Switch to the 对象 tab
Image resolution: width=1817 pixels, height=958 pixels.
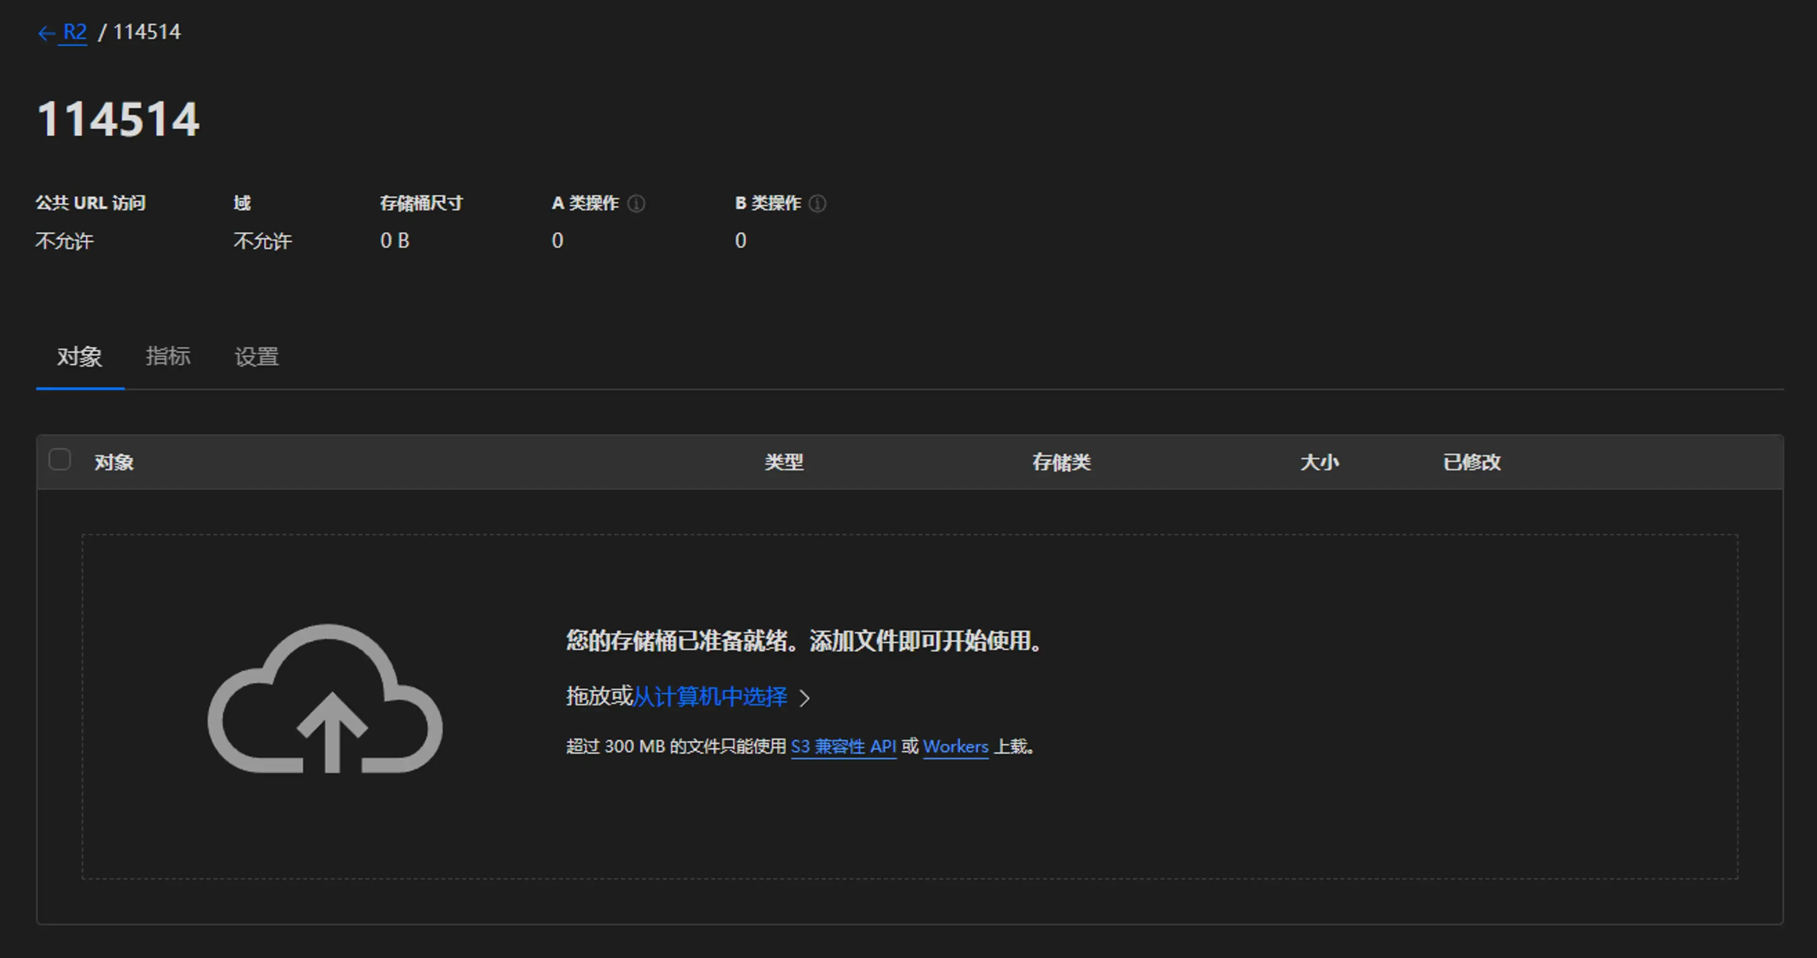pyautogui.click(x=79, y=357)
